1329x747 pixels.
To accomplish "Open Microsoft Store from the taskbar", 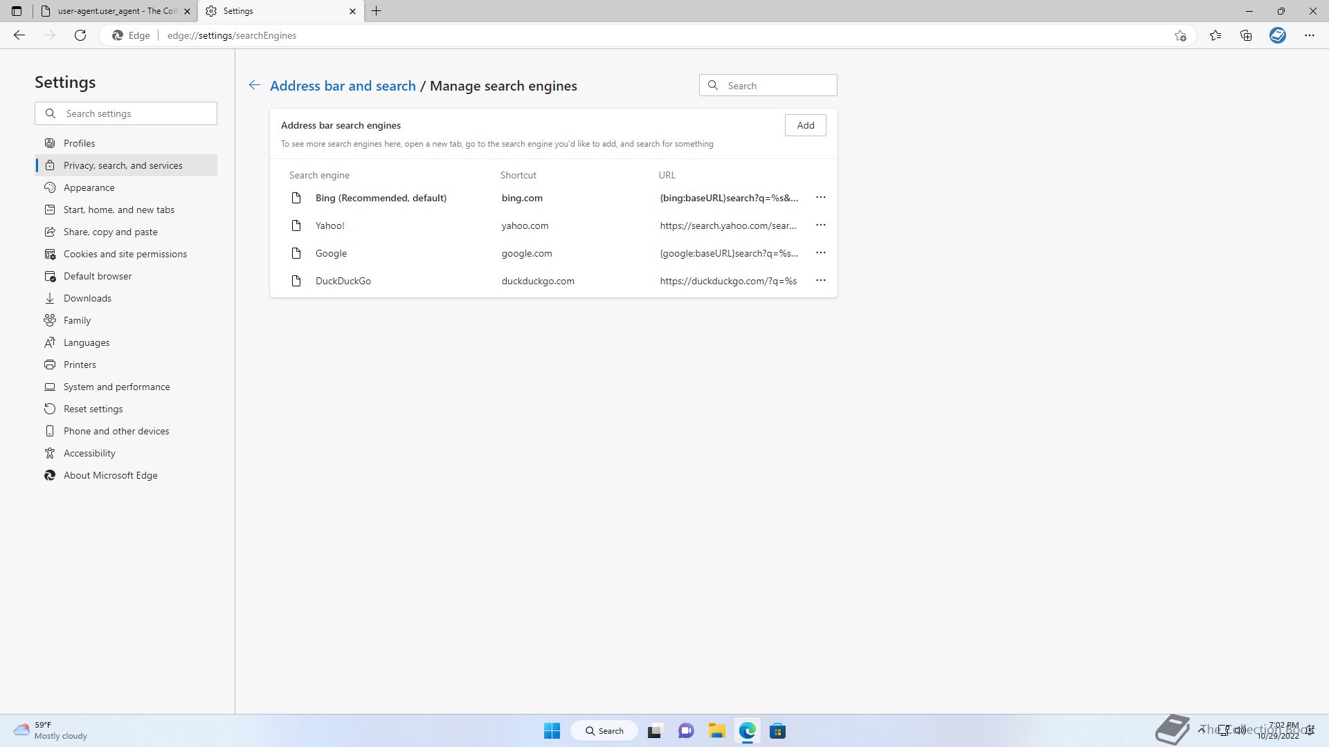I will 777,731.
